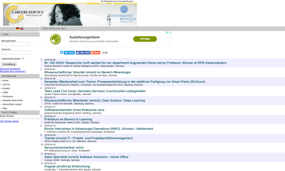Viewport: 285px width, 171px height.
Task: Click the 12.8K share counter
Action: [104, 53]
